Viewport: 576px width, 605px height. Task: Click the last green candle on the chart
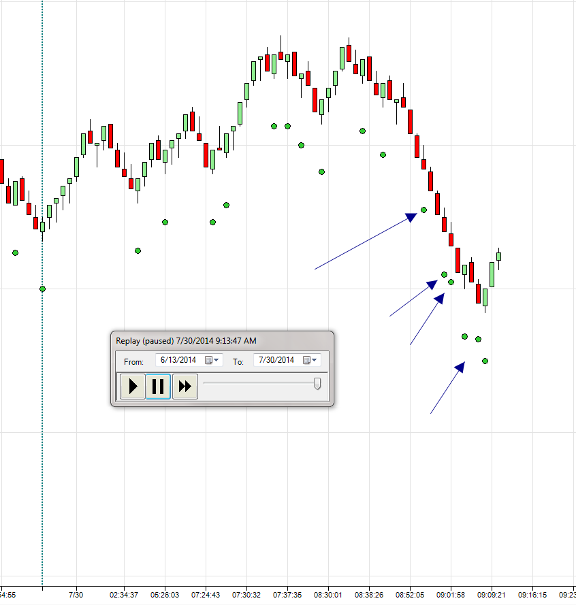[x=499, y=257]
